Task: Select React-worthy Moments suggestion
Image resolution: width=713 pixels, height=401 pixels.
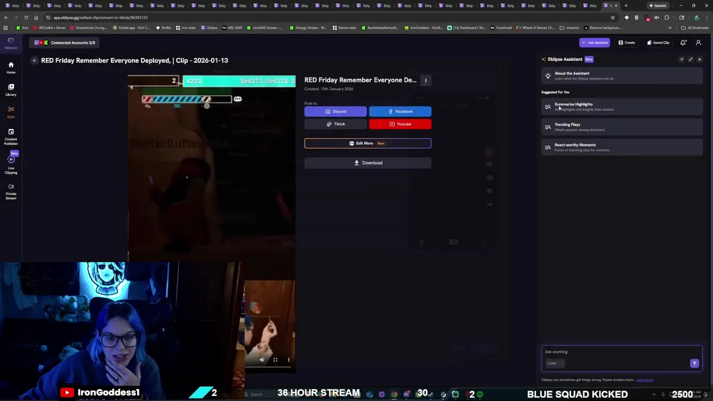Action: [622, 147]
